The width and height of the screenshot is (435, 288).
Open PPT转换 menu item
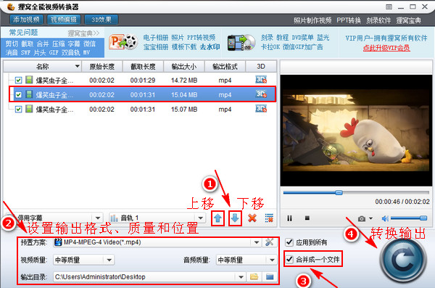349,20
